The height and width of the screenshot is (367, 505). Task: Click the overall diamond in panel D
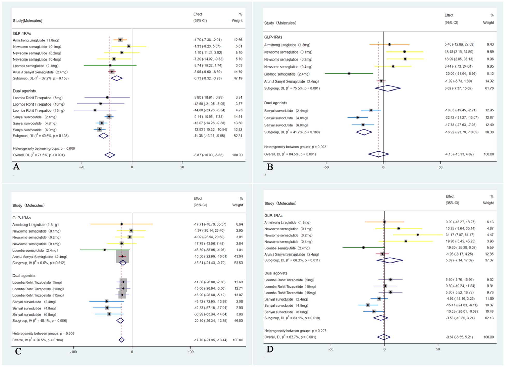tap(384, 337)
